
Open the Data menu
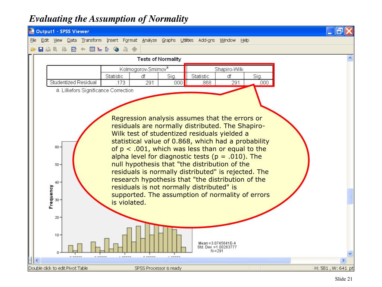pos(72,40)
